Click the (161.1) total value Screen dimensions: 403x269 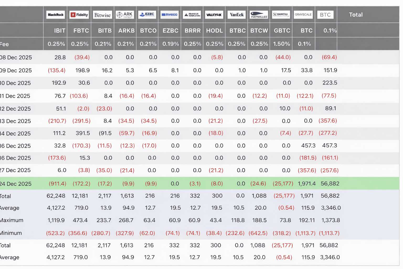(x=330, y=158)
